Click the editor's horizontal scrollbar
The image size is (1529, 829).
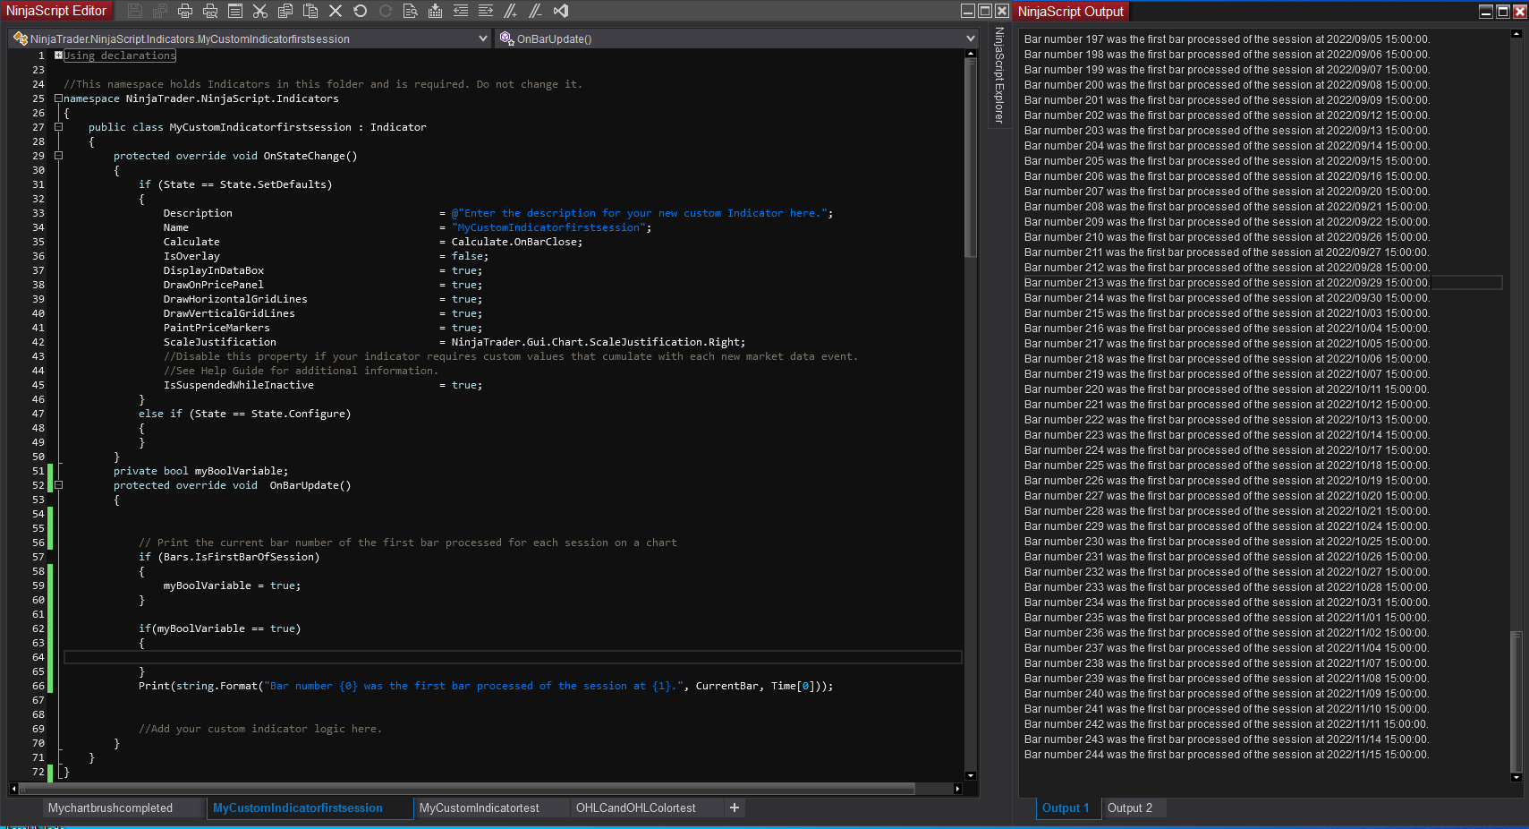[x=465, y=789]
